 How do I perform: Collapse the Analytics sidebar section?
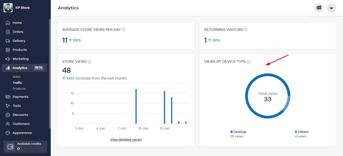[x=20, y=68]
